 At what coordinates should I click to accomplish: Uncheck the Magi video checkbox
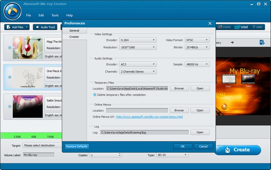coord(9,48)
